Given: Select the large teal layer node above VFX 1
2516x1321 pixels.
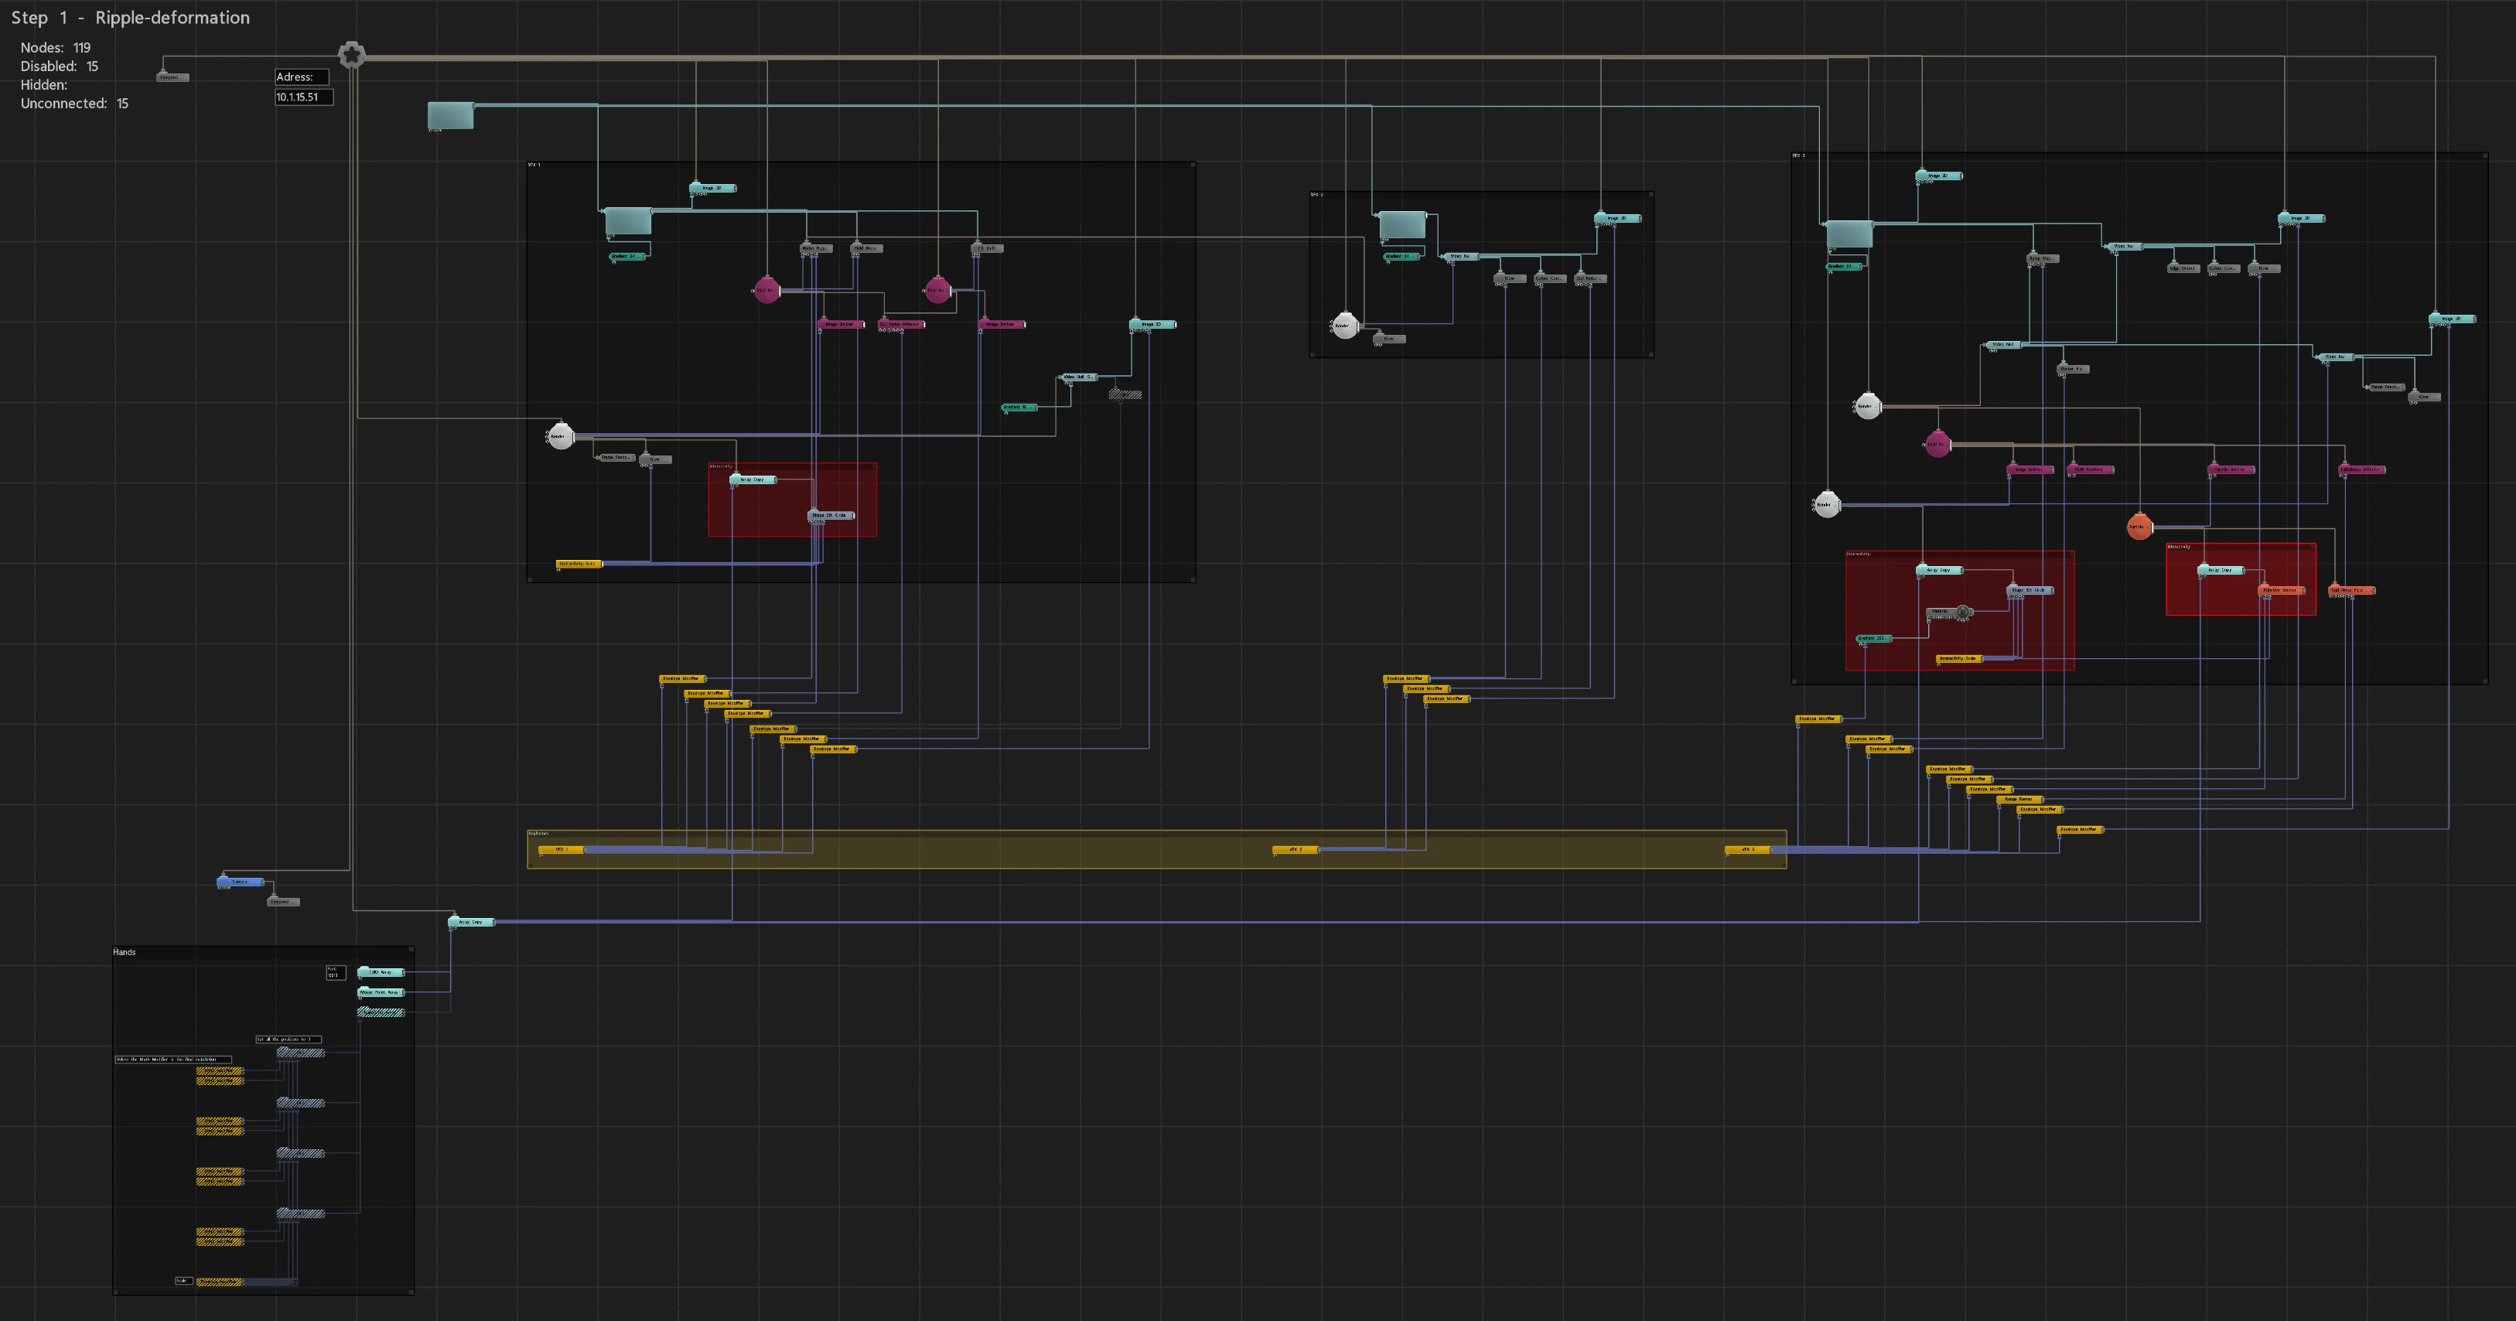Looking at the screenshot, I should point(450,115).
